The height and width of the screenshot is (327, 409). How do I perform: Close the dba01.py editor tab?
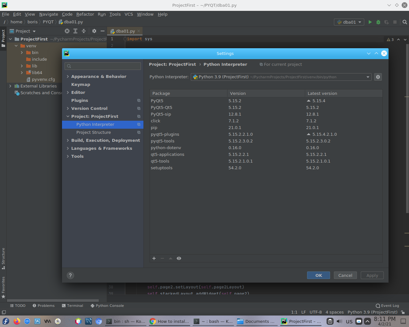coord(139,31)
